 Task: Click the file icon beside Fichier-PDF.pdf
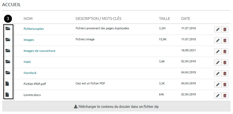coord(8,84)
